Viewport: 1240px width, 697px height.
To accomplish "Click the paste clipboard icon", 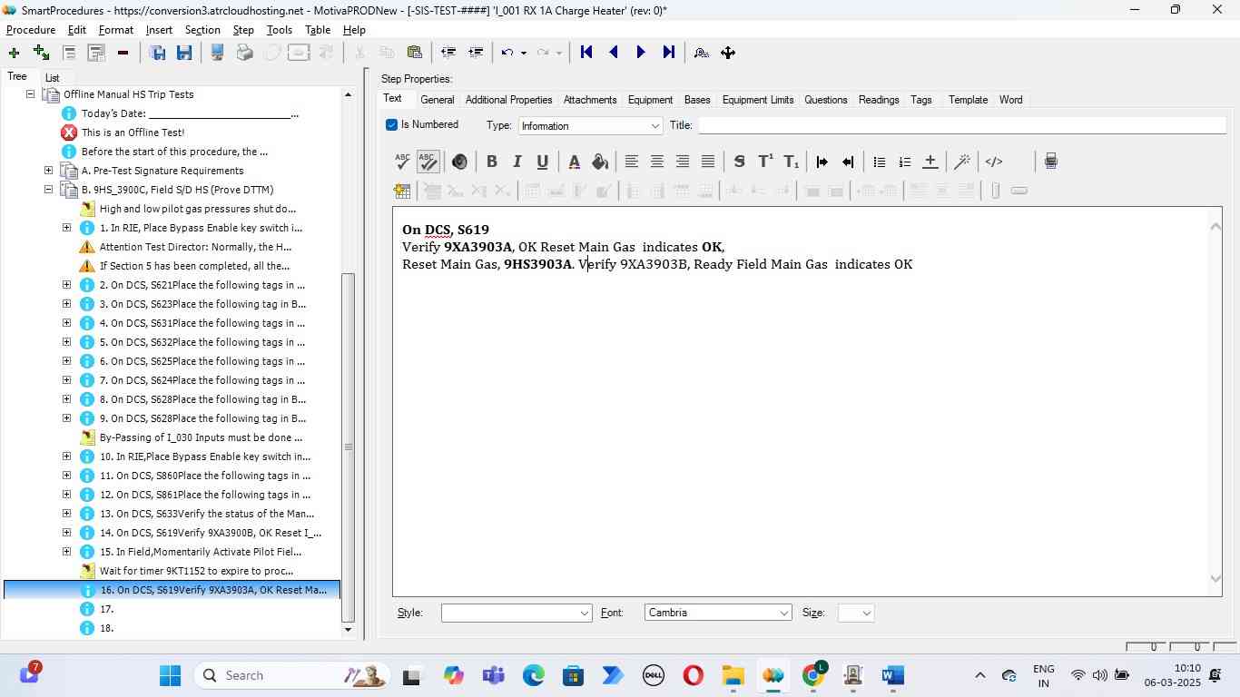I will pyautogui.click(x=415, y=53).
